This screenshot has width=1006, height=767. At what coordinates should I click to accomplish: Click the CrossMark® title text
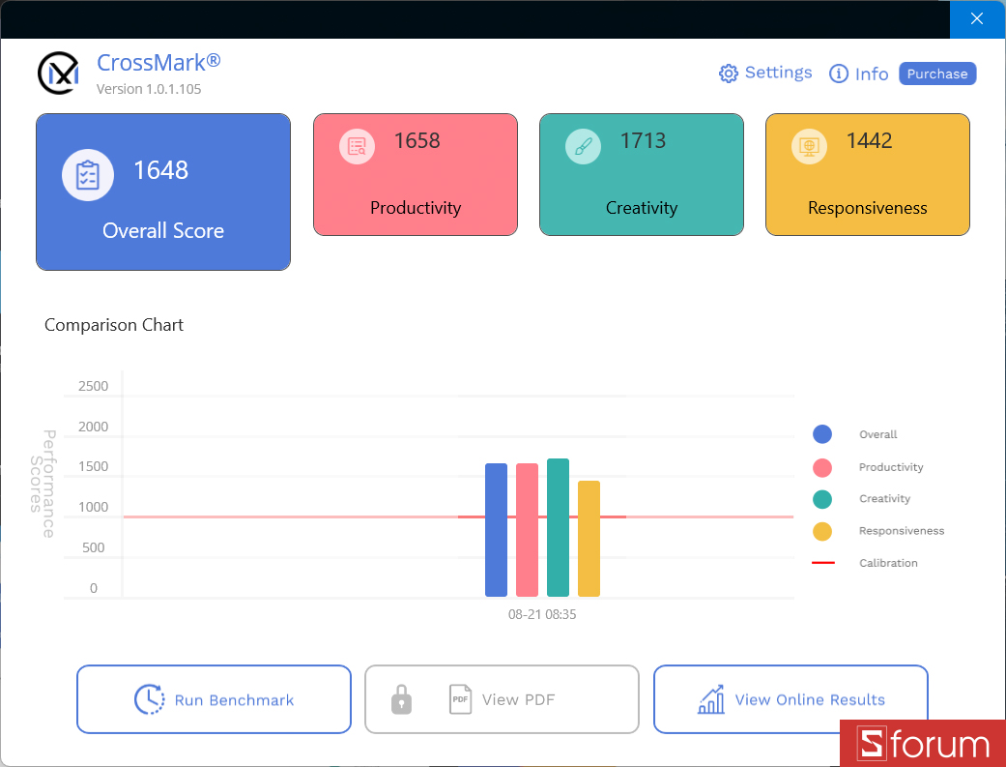pyautogui.click(x=158, y=62)
